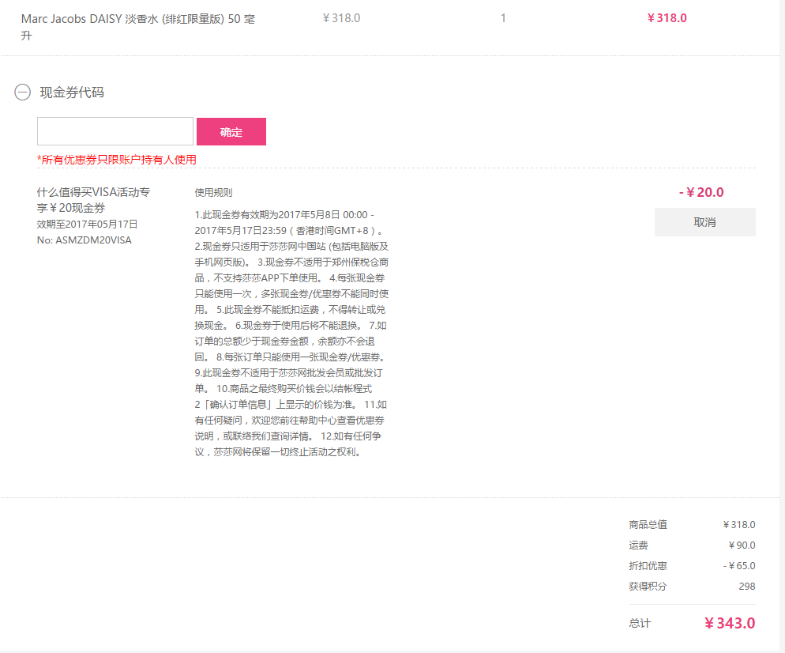Click the coupon code input field
The height and width of the screenshot is (653, 785).
[115, 131]
